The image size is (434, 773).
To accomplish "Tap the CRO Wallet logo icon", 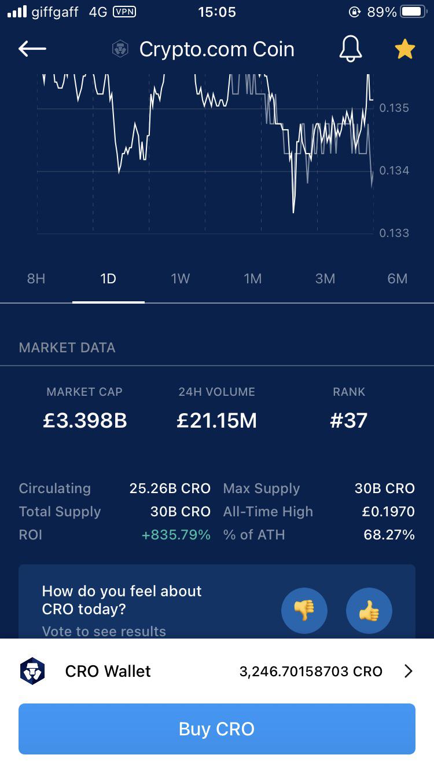I will [x=32, y=671].
